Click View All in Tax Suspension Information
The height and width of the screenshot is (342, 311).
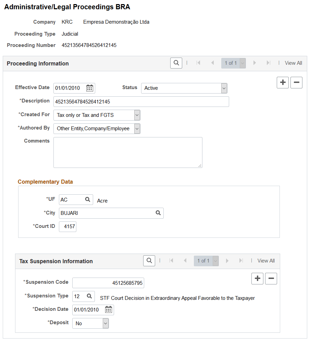[266, 261]
